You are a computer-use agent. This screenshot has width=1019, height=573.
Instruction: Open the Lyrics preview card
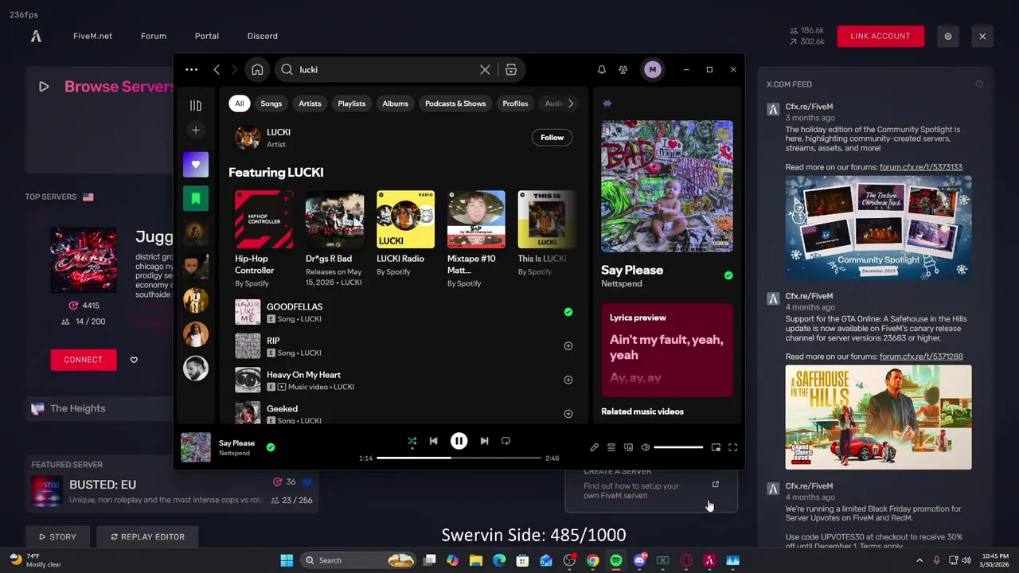(x=667, y=349)
